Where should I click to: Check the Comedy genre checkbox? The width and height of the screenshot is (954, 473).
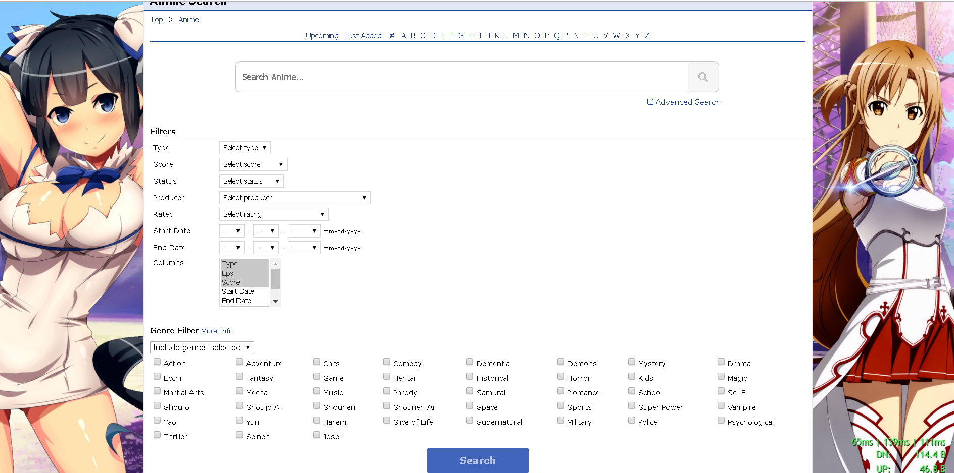pos(387,362)
